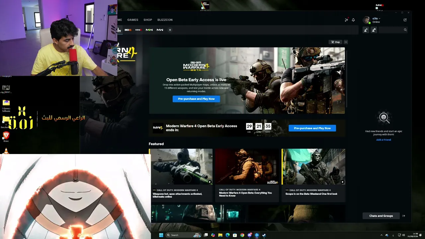Open the Game's Software desktop folder
425x239 pixels.
[6, 106]
